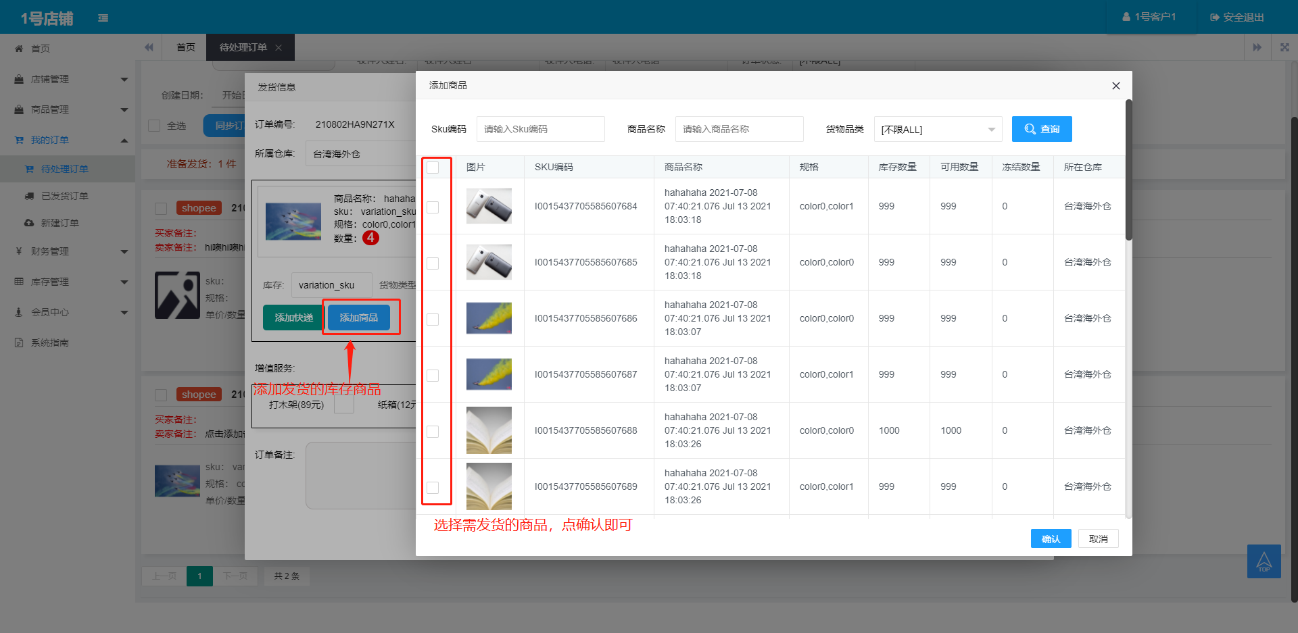Check the row for SKU ending 607684
Image resolution: width=1298 pixels, height=633 pixels.
coord(433,207)
